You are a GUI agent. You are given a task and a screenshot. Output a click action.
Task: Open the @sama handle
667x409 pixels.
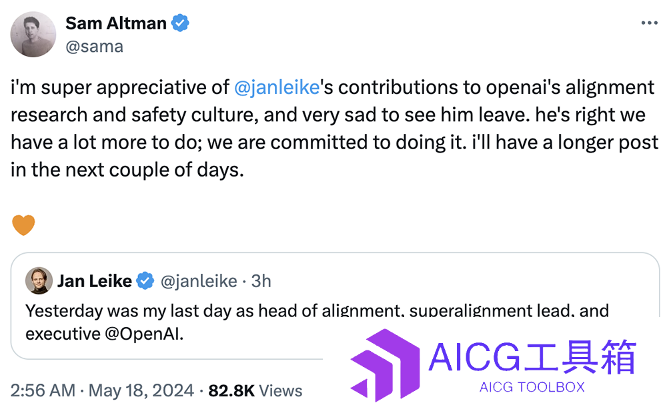[x=94, y=46]
